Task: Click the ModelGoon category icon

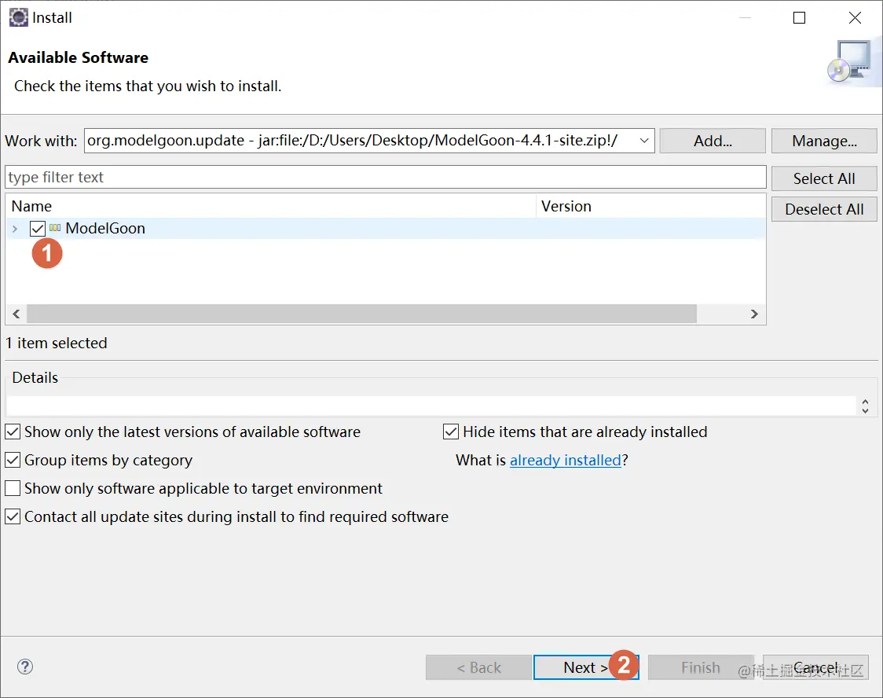Action: click(55, 228)
